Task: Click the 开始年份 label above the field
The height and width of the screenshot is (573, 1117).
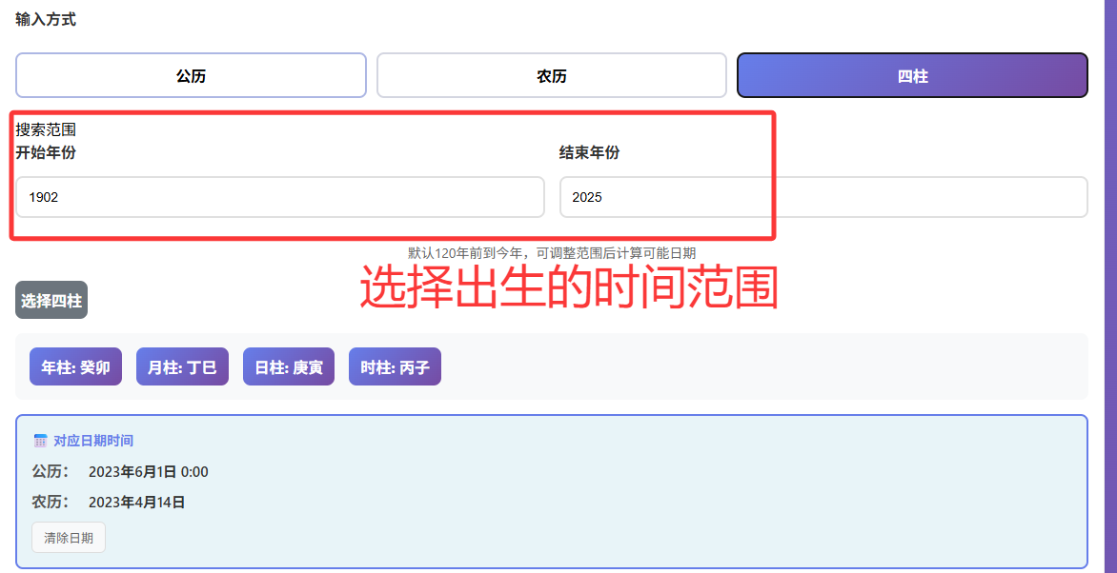Action: pyautogui.click(x=46, y=152)
